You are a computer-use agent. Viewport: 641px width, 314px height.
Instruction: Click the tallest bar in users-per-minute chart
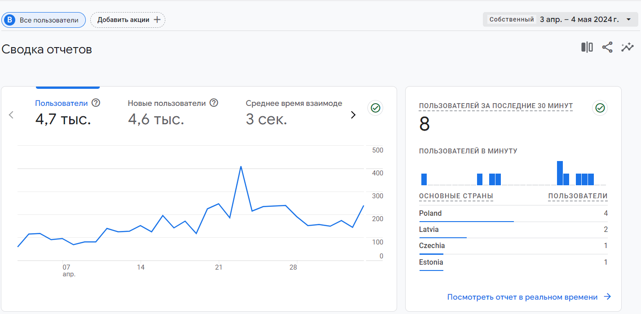pos(560,173)
